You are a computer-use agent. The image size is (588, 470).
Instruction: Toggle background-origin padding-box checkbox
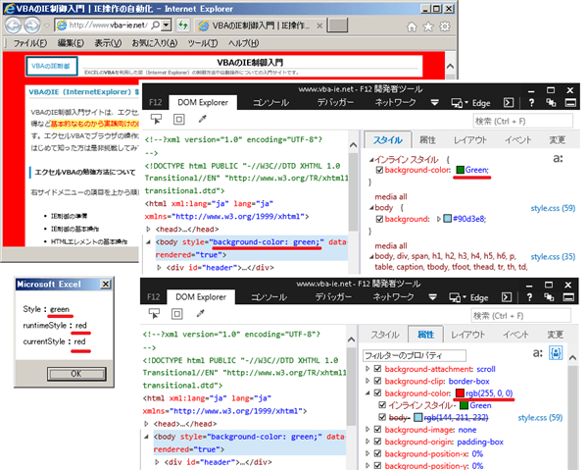(x=378, y=442)
